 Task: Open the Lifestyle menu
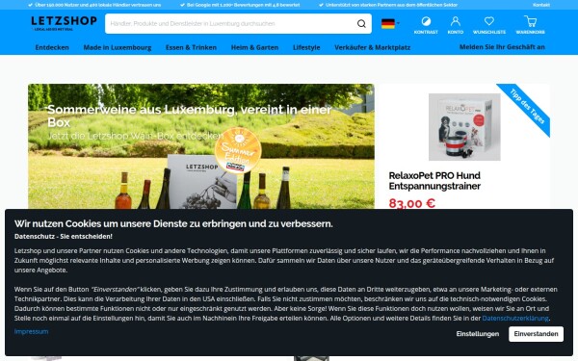pyautogui.click(x=306, y=47)
